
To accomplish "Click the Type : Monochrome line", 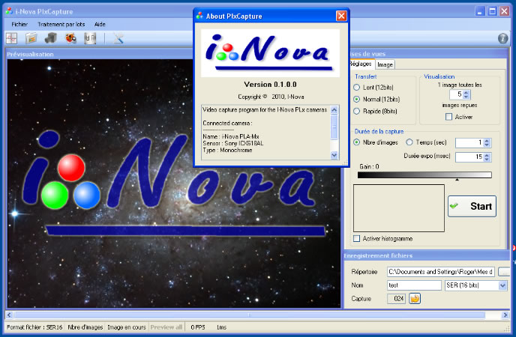I will [227, 150].
